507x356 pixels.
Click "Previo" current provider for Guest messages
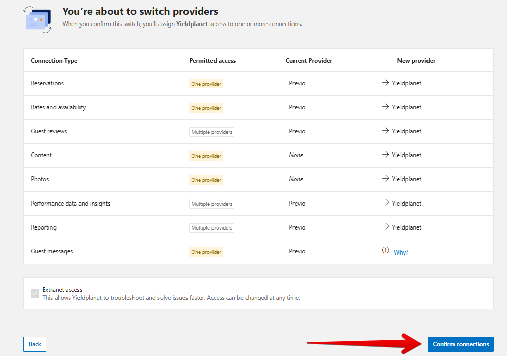[x=297, y=251]
